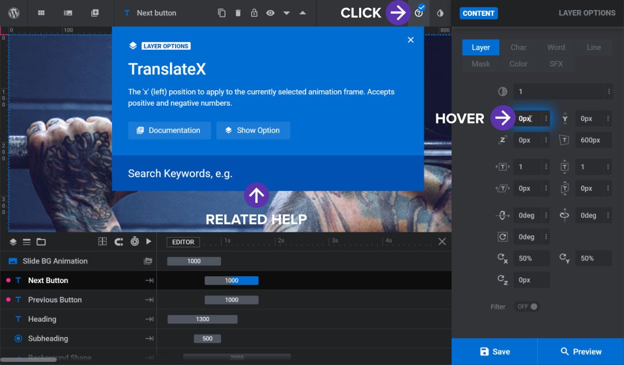Delete the selected layer with trash icon
This screenshot has width=624, height=365.
tap(238, 13)
